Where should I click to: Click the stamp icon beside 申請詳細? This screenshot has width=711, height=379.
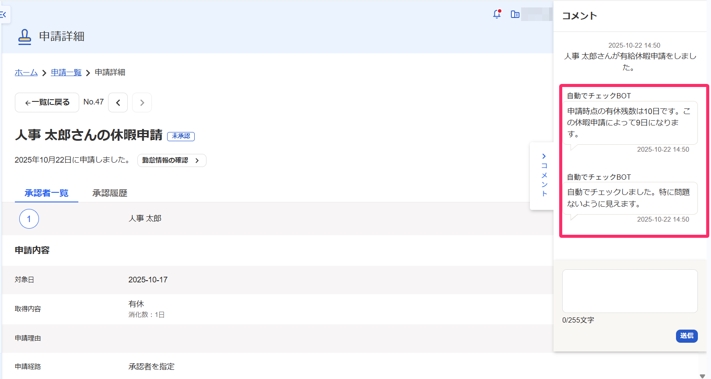click(x=25, y=37)
